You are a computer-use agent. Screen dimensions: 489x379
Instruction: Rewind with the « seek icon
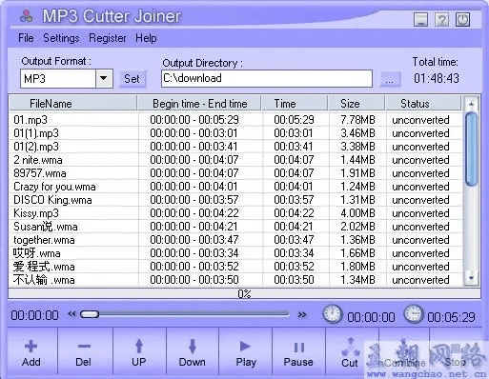point(71,314)
